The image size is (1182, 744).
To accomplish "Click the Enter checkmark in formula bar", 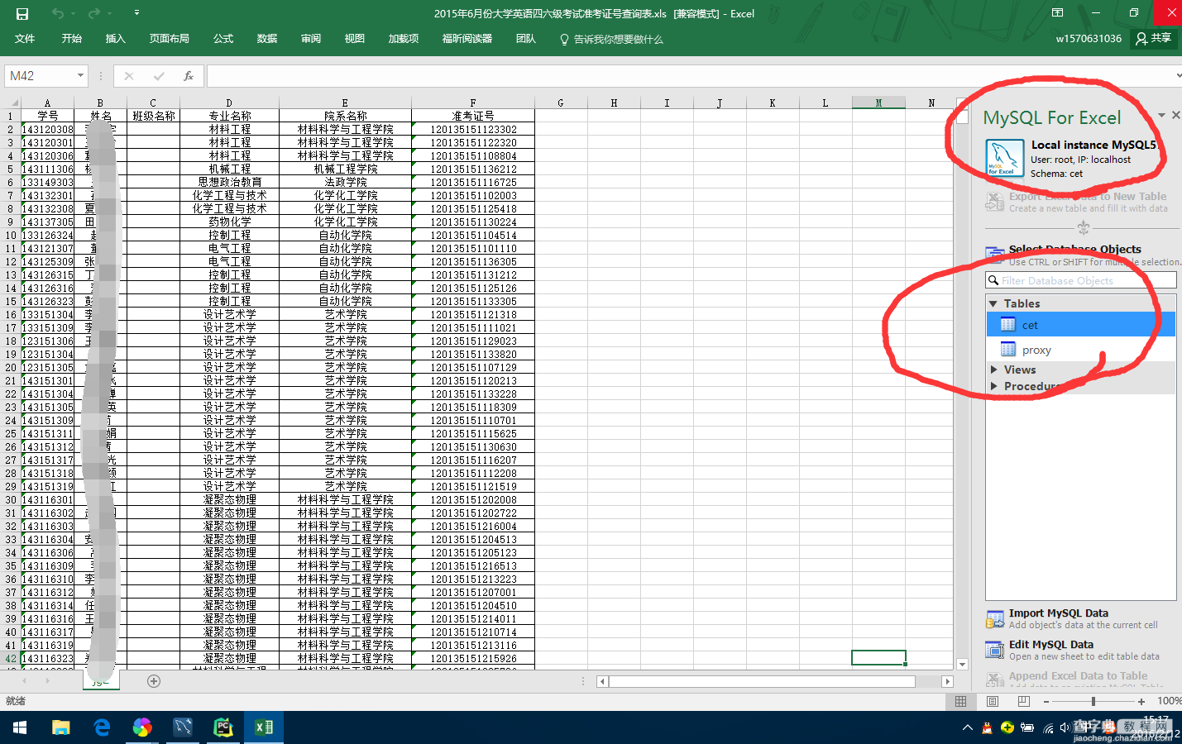I will tap(159, 76).
